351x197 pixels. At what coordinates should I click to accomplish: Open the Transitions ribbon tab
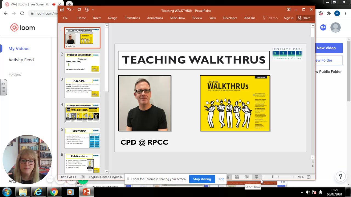point(132,18)
